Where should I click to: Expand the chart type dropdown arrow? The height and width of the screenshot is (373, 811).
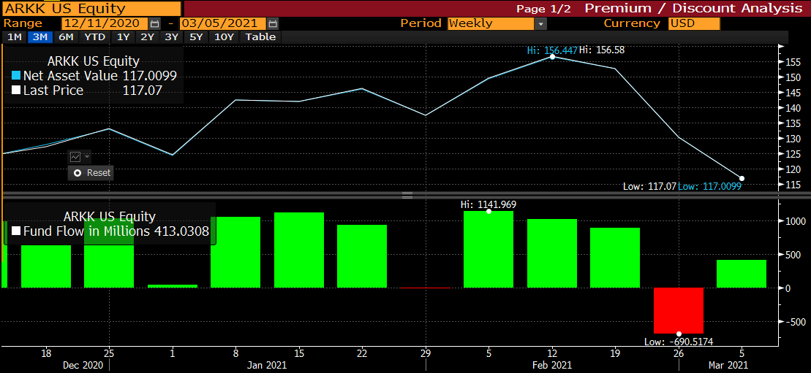click(x=87, y=156)
